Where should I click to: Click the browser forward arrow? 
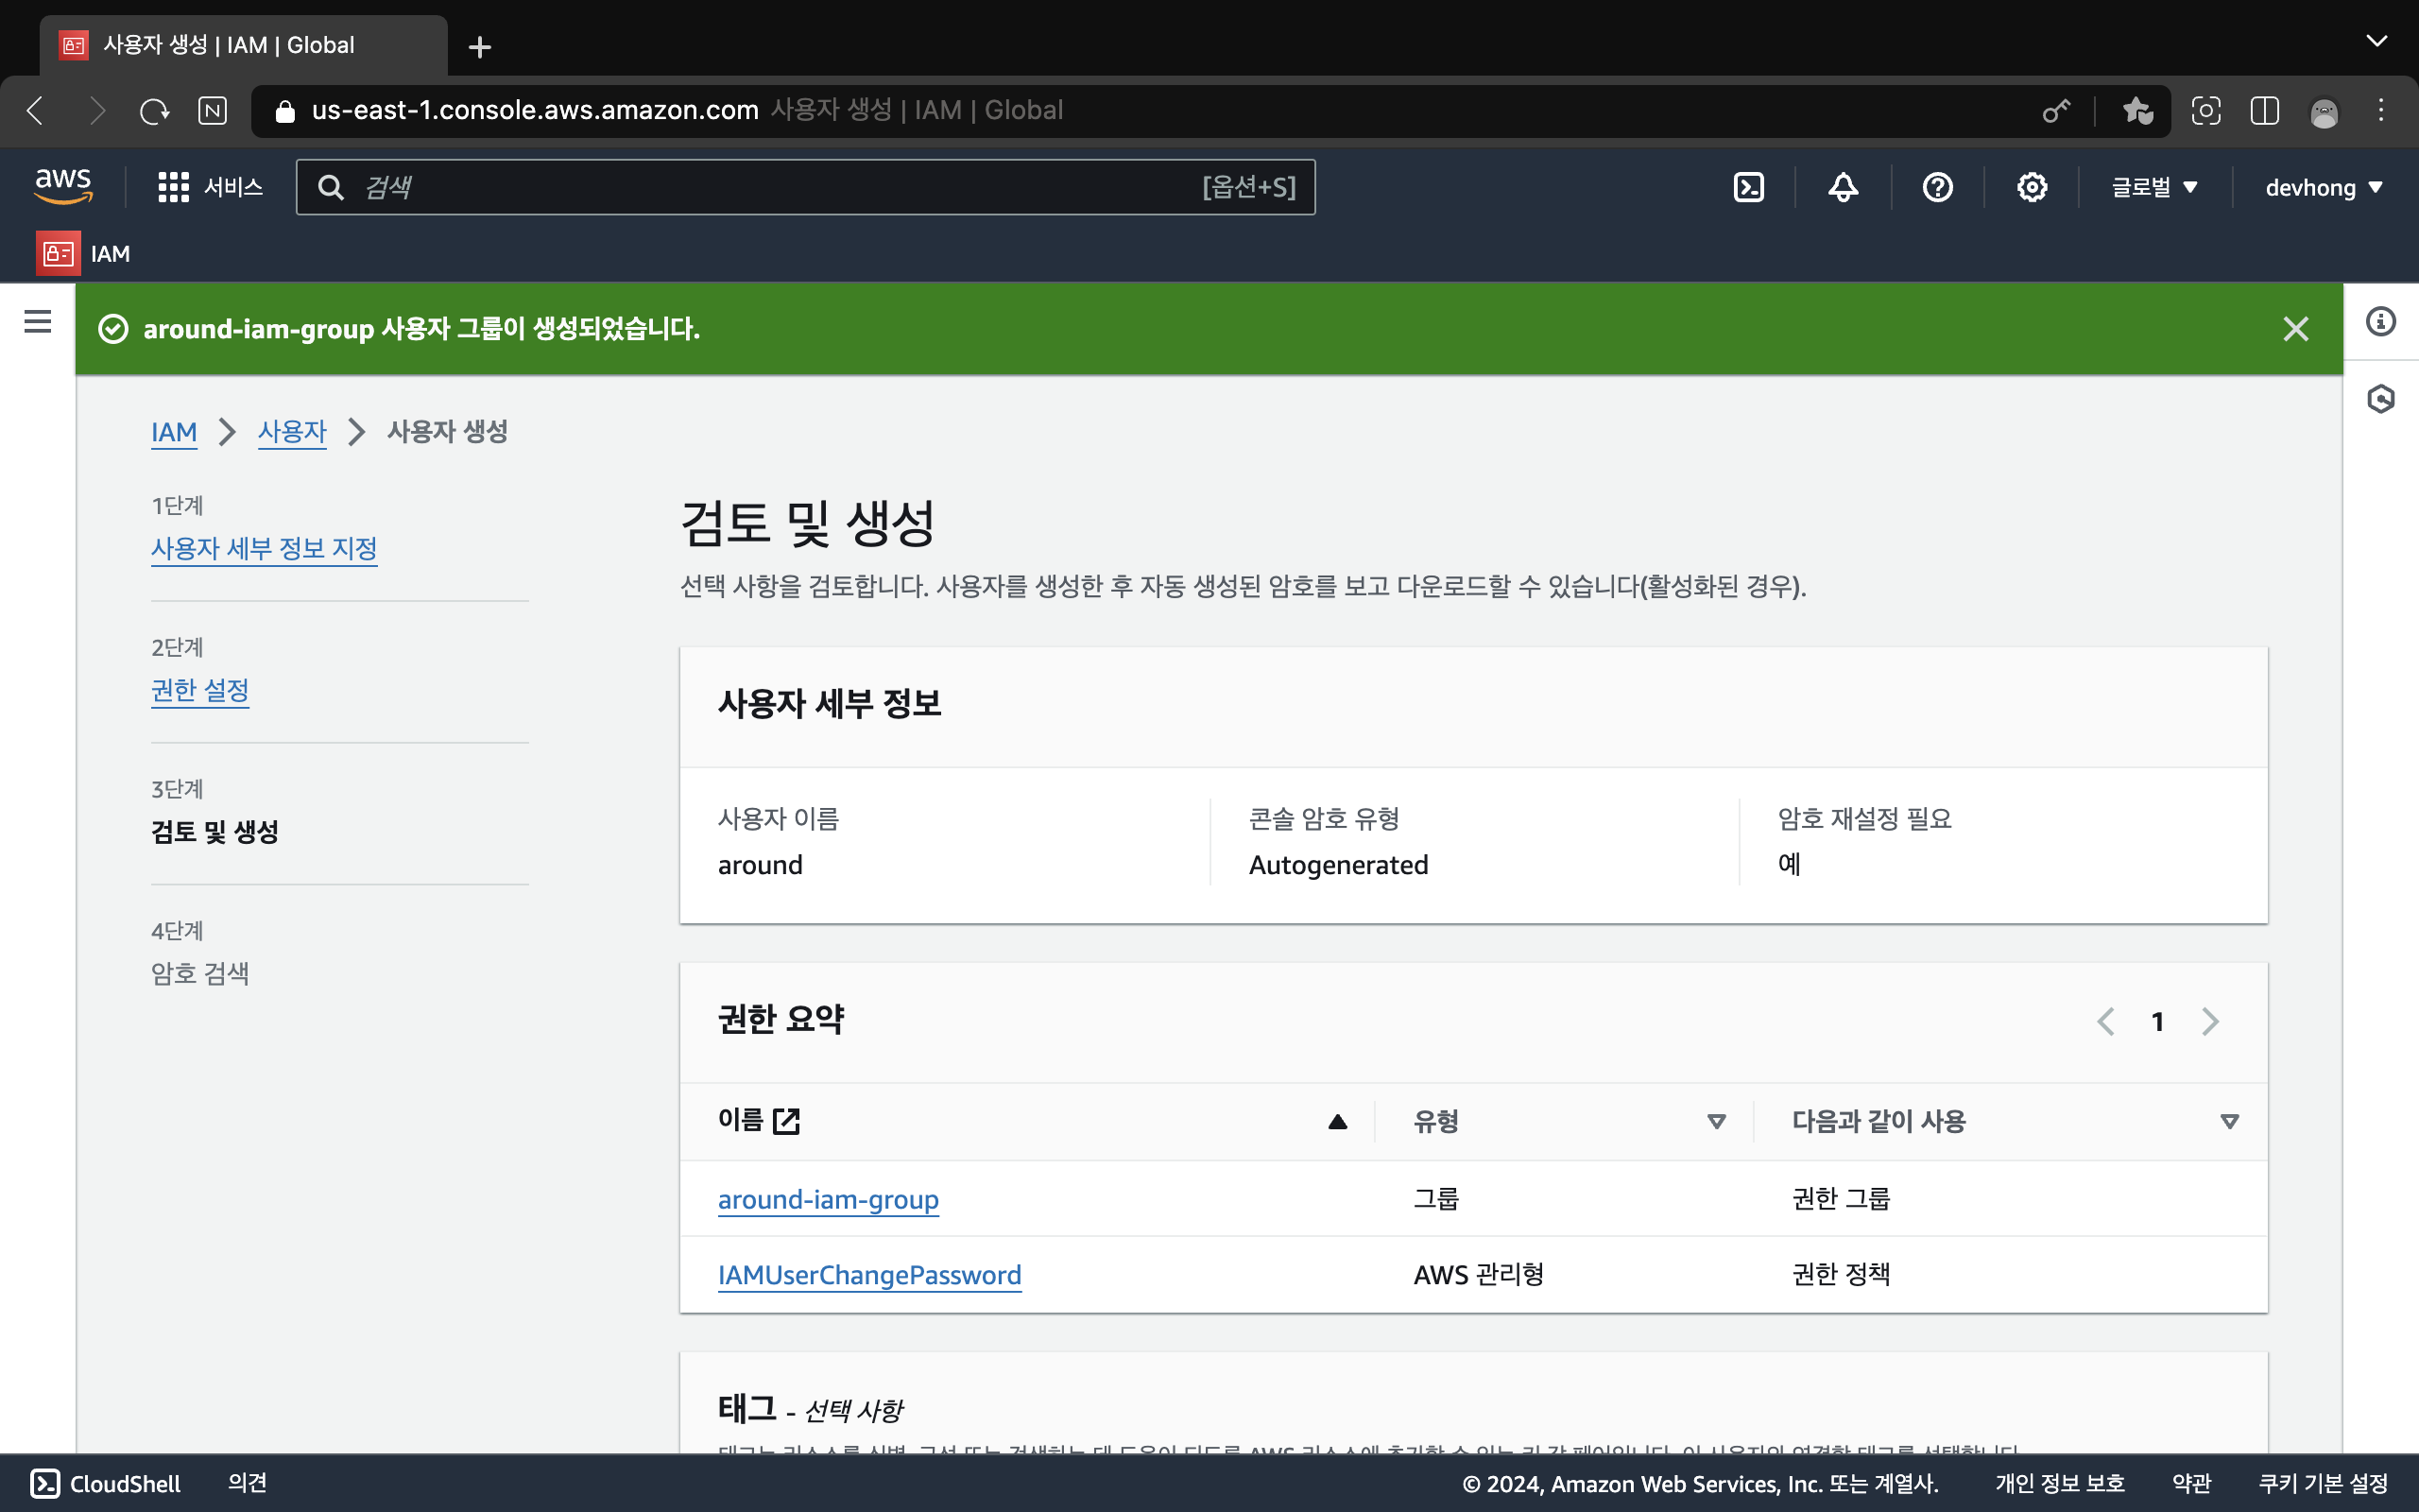[97, 110]
